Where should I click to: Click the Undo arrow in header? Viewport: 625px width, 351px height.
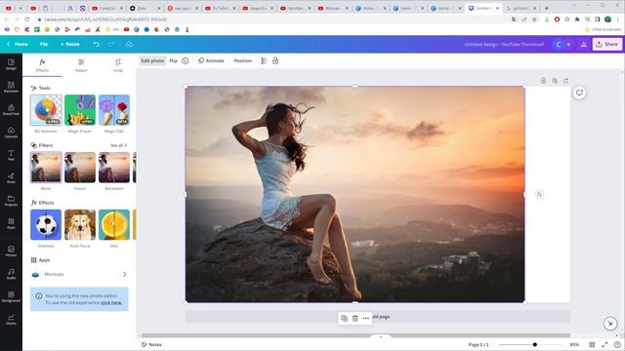click(x=97, y=44)
